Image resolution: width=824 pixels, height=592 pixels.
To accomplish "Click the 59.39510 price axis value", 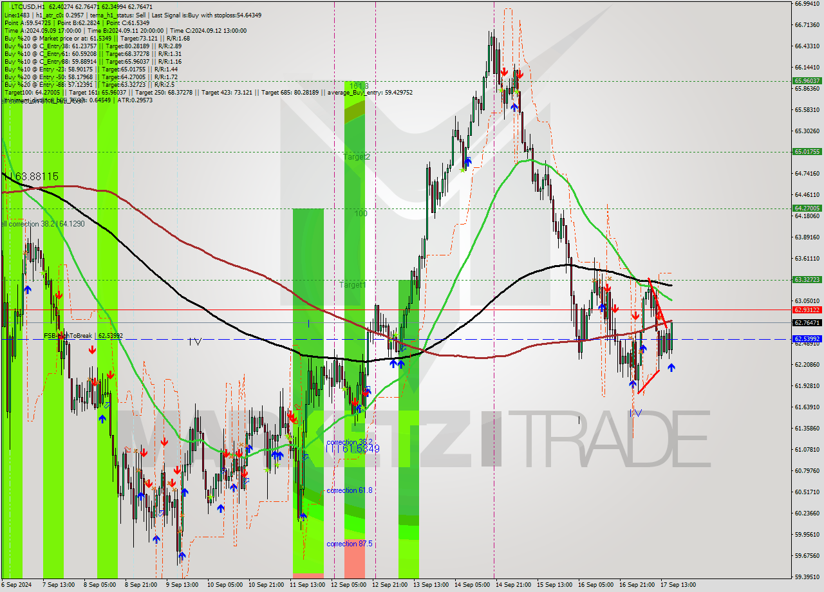I will [x=807, y=577].
